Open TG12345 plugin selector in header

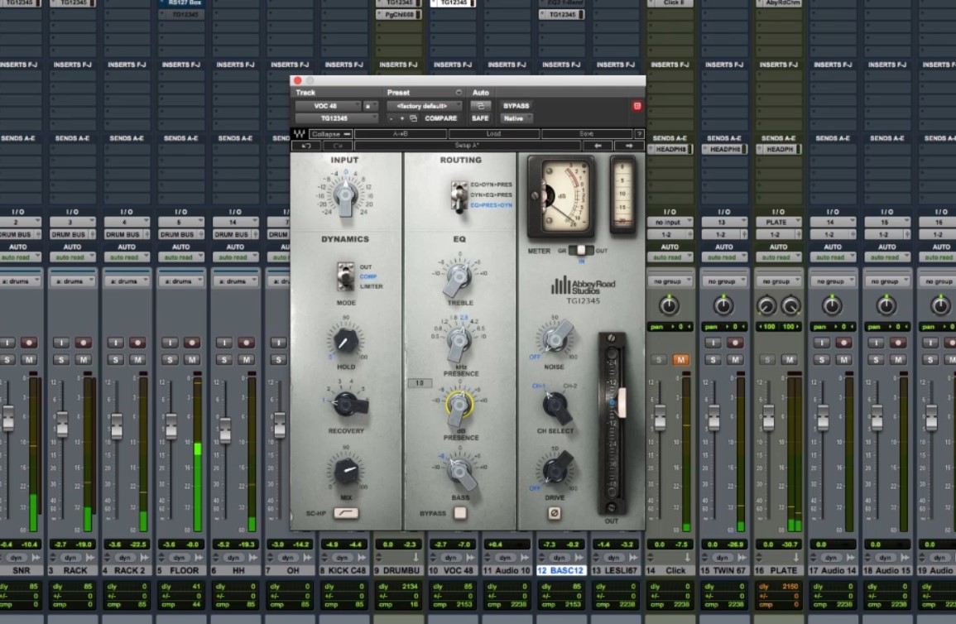coord(336,118)
